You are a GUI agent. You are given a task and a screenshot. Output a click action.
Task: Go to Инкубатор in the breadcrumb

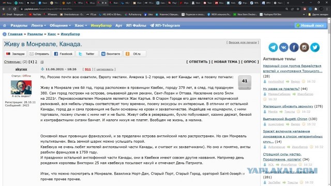pos(70,34)
